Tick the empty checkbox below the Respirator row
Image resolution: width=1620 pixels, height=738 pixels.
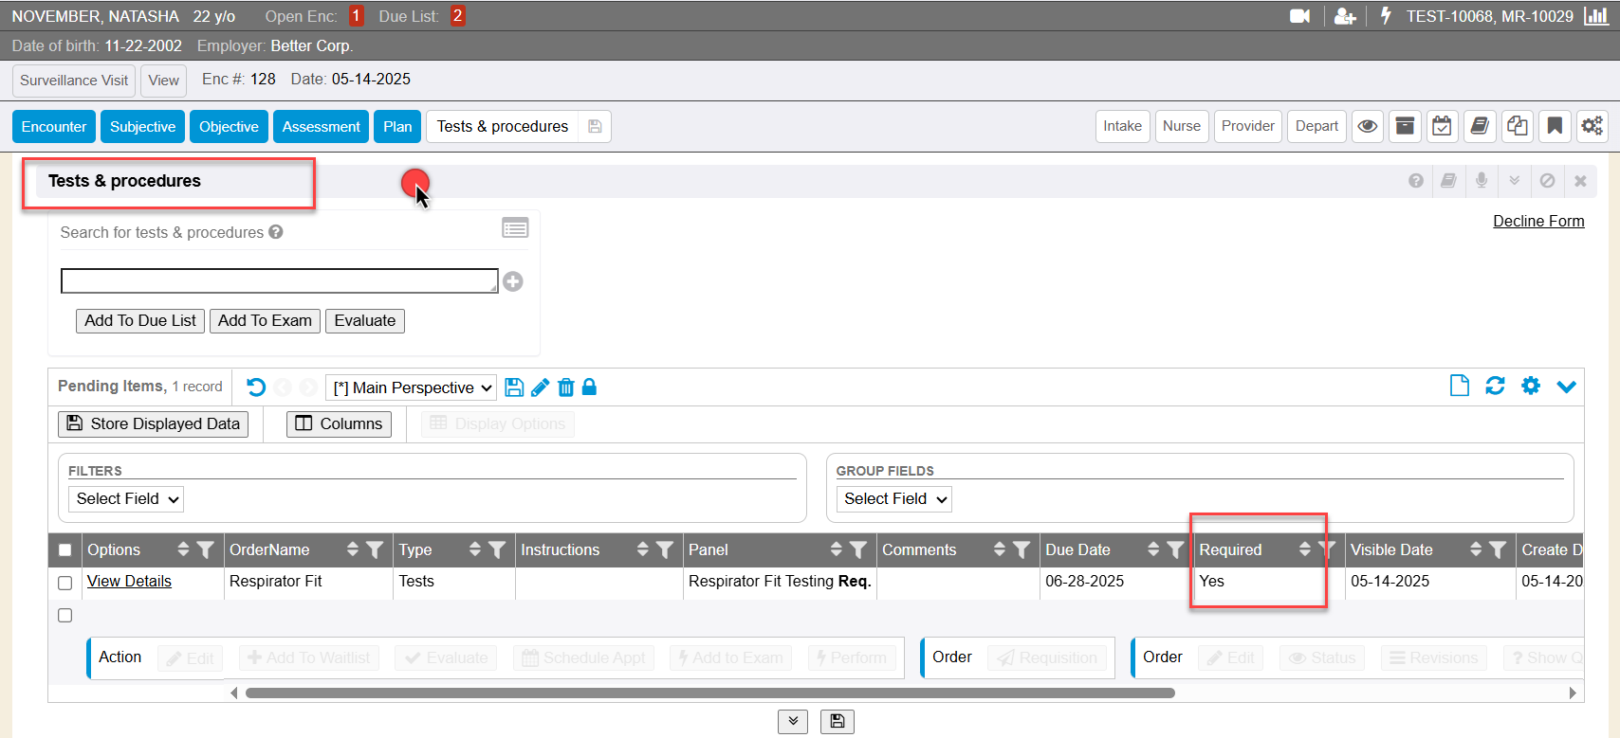coord(64,615)
